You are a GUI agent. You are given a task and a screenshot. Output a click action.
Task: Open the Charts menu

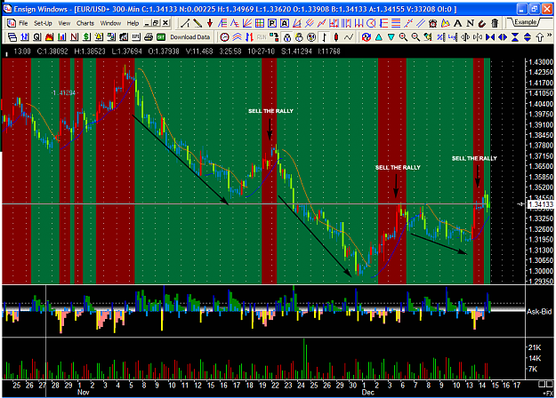[85, 23]
